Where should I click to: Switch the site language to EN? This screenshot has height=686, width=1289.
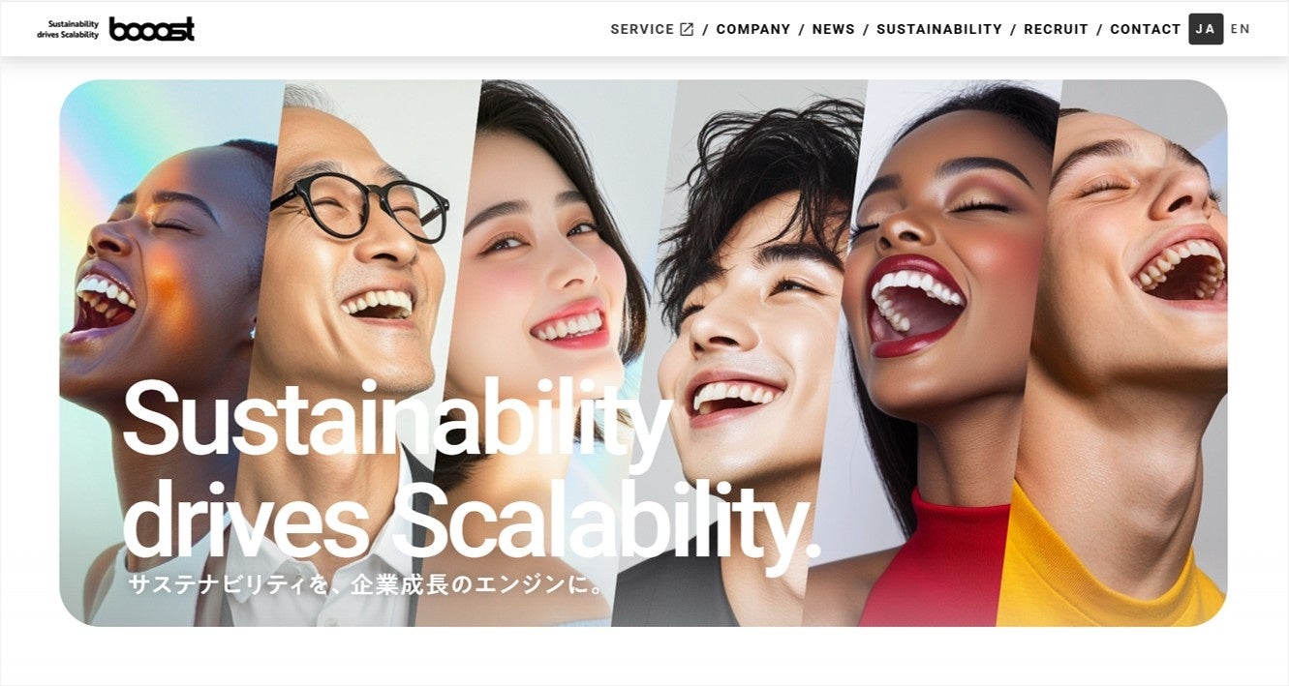click(1241, 29)
